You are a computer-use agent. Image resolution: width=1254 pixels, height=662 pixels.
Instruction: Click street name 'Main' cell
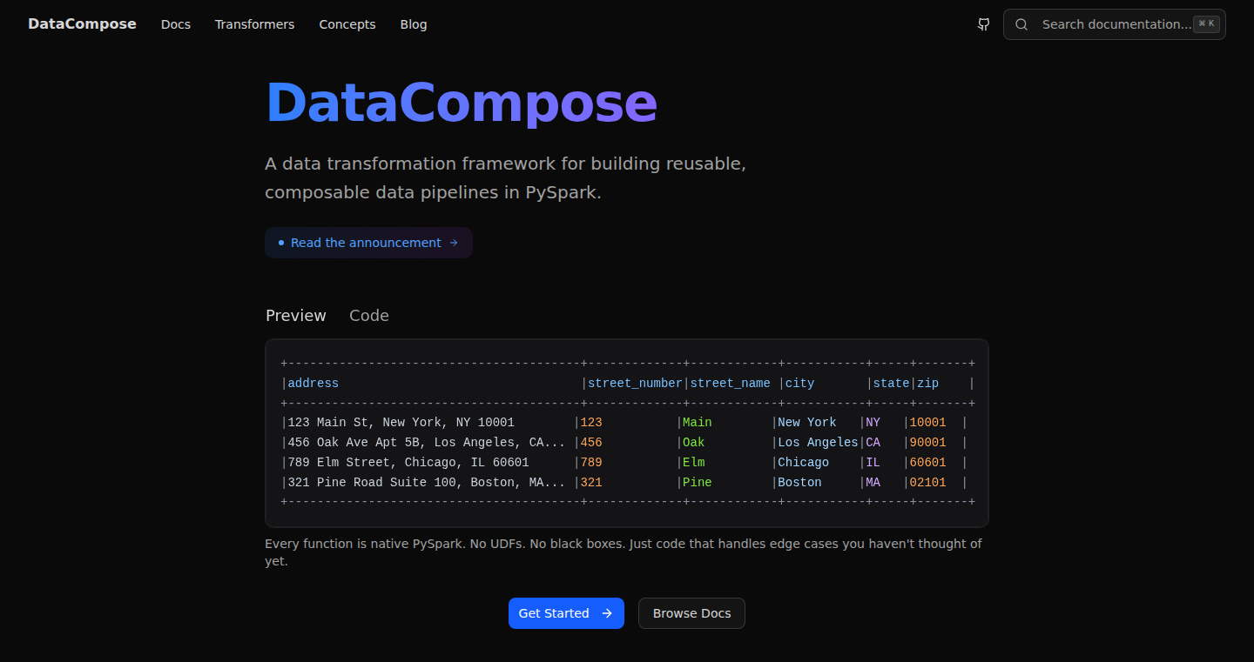(x=698, y=423)
